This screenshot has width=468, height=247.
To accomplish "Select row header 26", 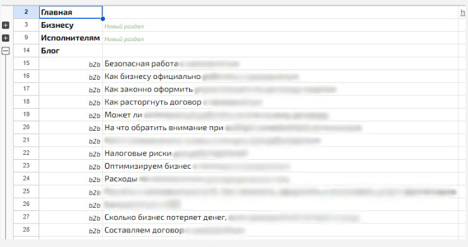I will (27, 205).
